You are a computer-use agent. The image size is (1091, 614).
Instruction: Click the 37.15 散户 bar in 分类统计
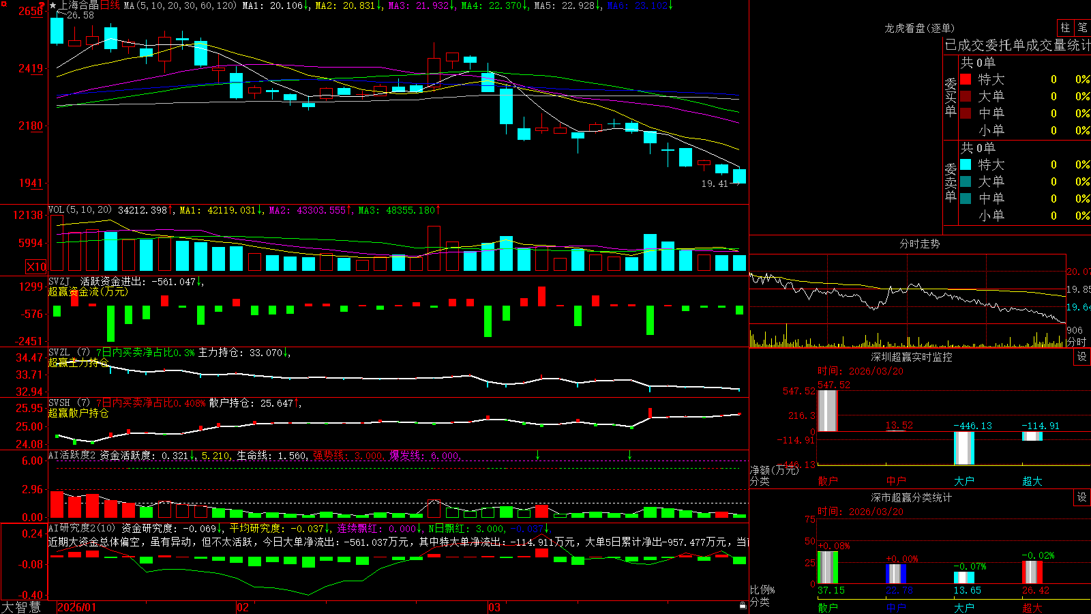(x=827, y=568)
